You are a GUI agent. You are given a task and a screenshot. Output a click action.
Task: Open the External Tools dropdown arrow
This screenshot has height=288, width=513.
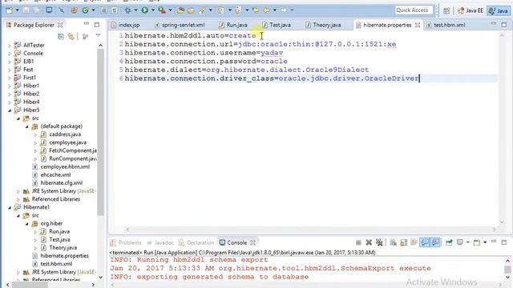click(x=170, y=10)
